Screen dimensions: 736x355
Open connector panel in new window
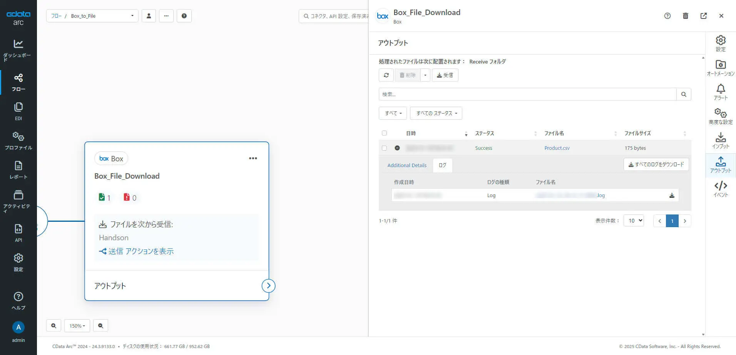[704, 16]
